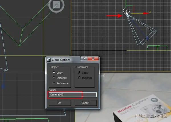This screenshot has width=171, height=122.
Task: Click the Name field containing Camera002
Action: [73, 95]
